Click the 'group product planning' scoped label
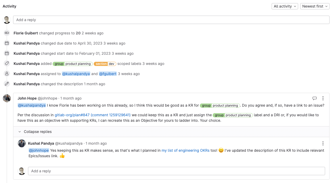 coord(72,64)
